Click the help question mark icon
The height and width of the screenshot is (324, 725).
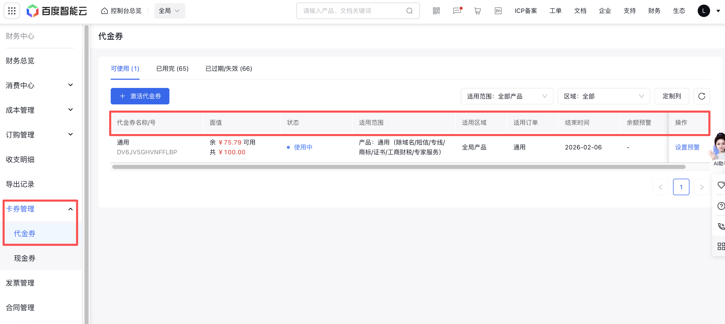[x=721, y=206]
